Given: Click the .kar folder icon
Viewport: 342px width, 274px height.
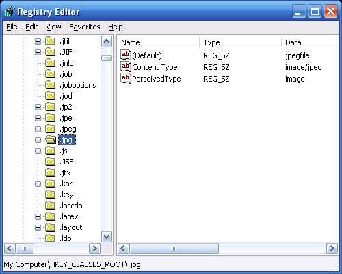Looking at the screenshot, I should [51, 184].
